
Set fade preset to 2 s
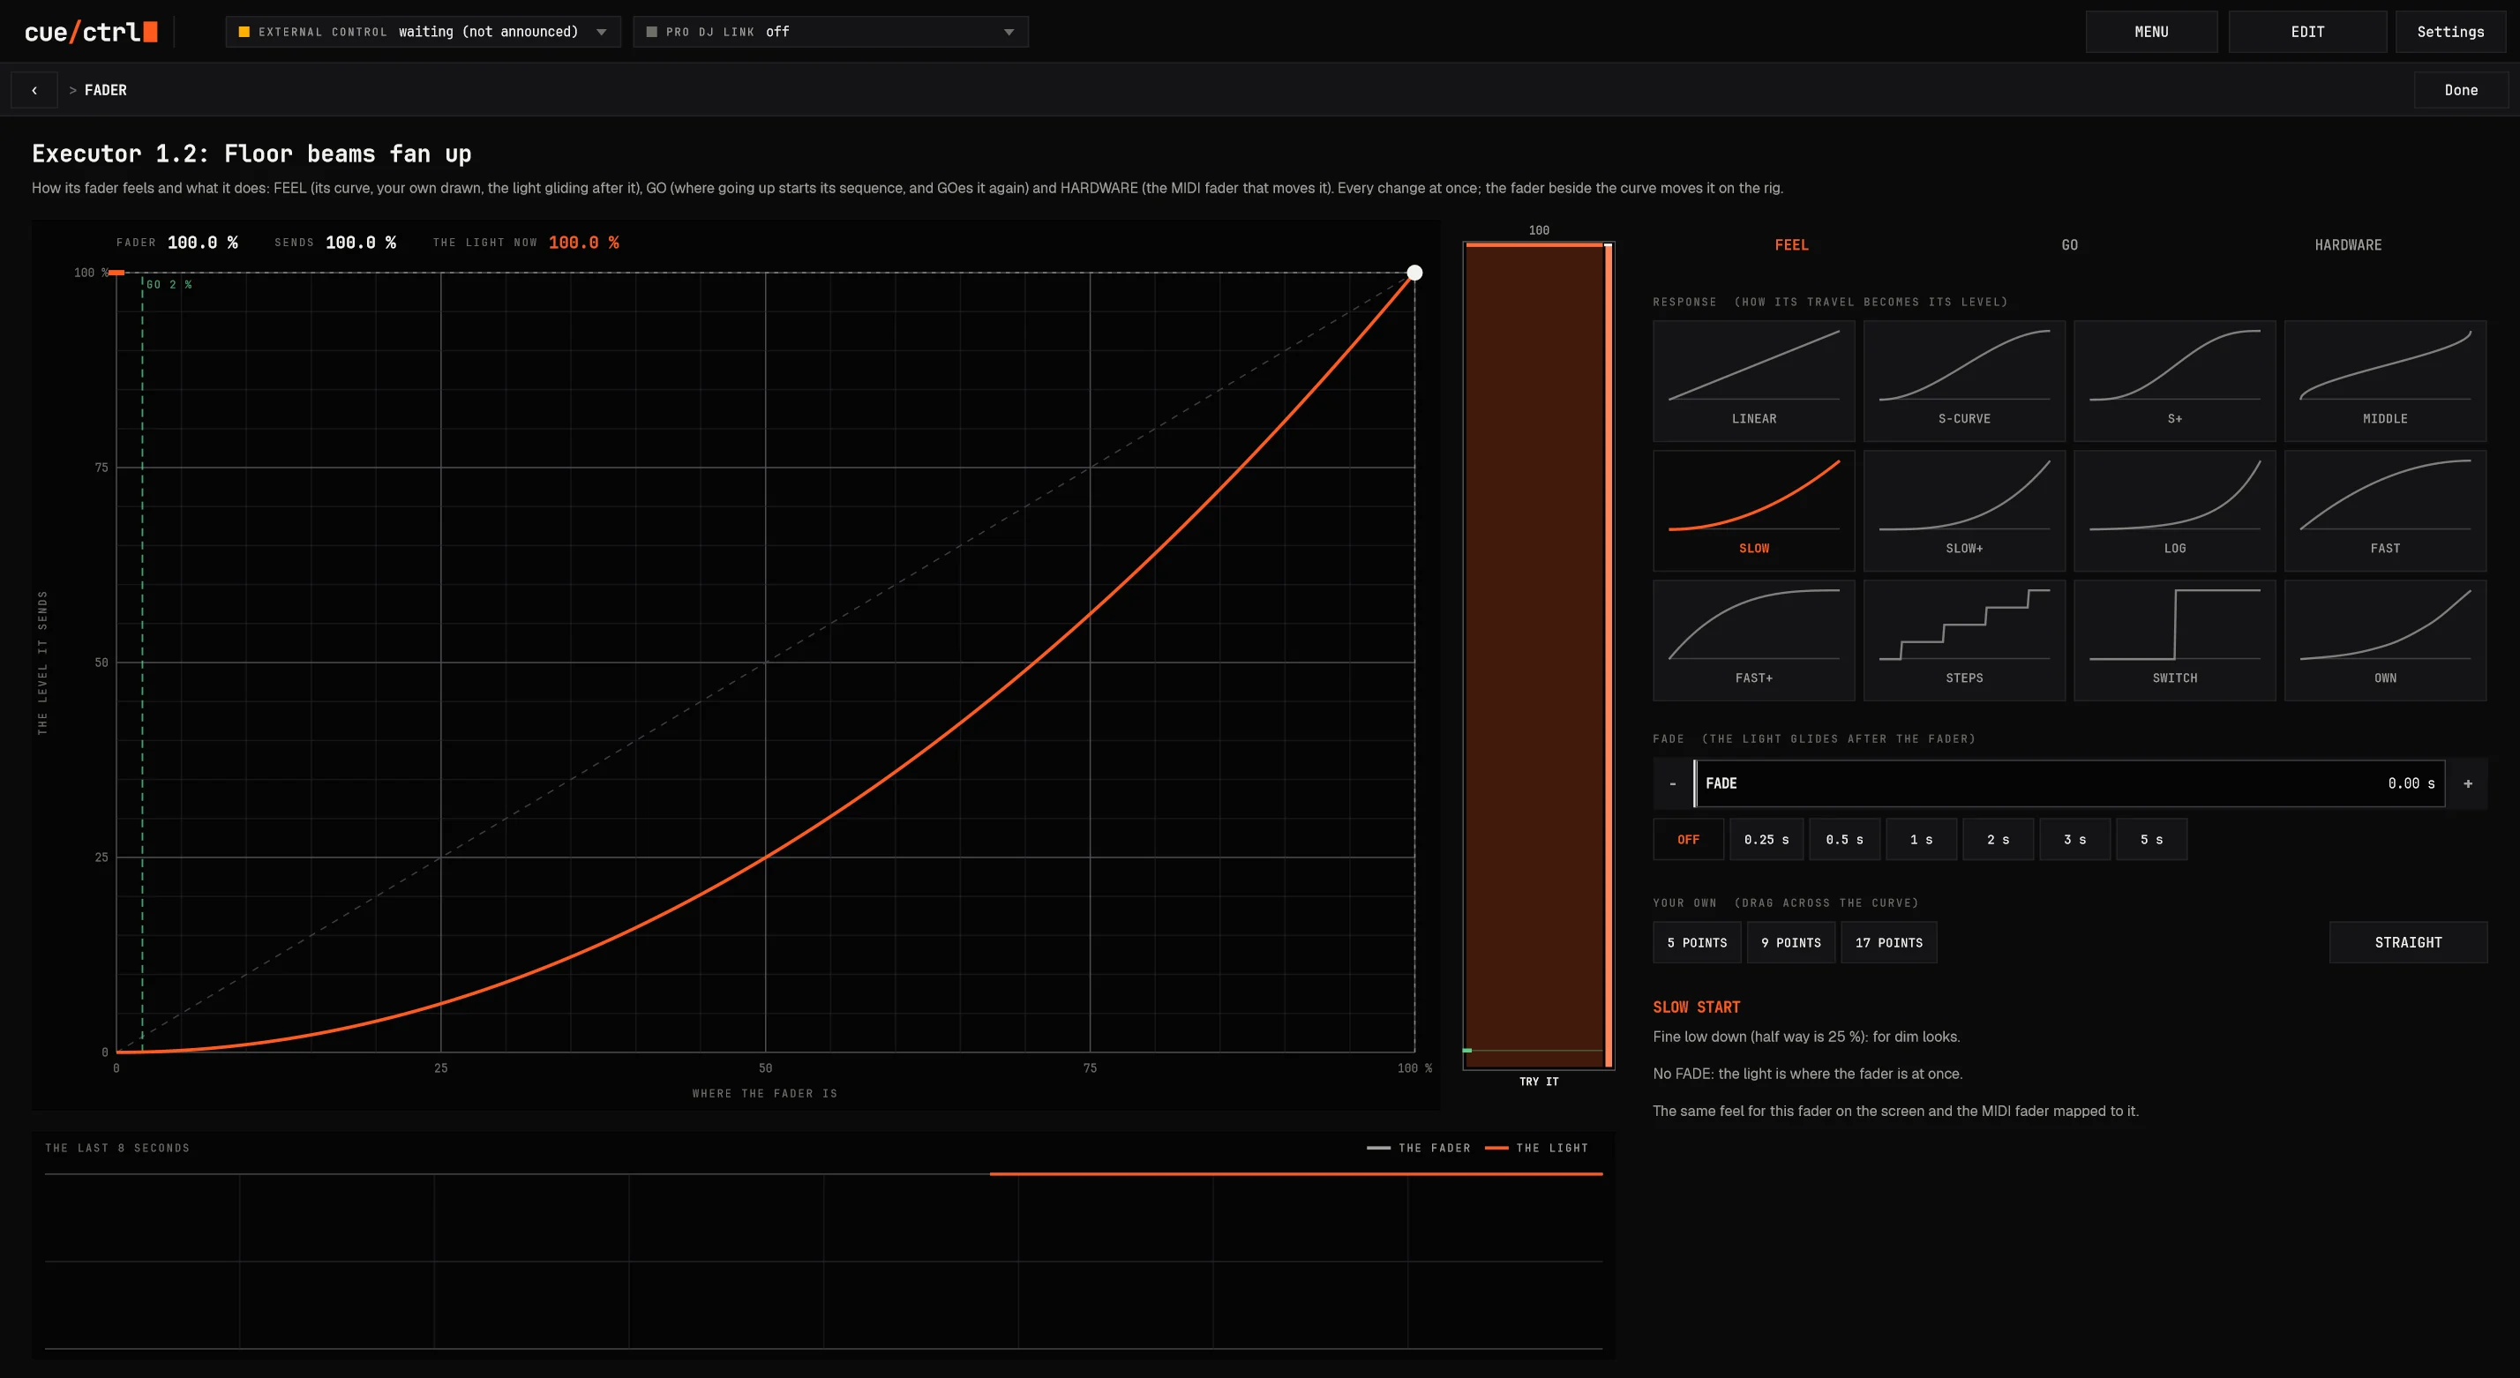(x=1998, y=839)
